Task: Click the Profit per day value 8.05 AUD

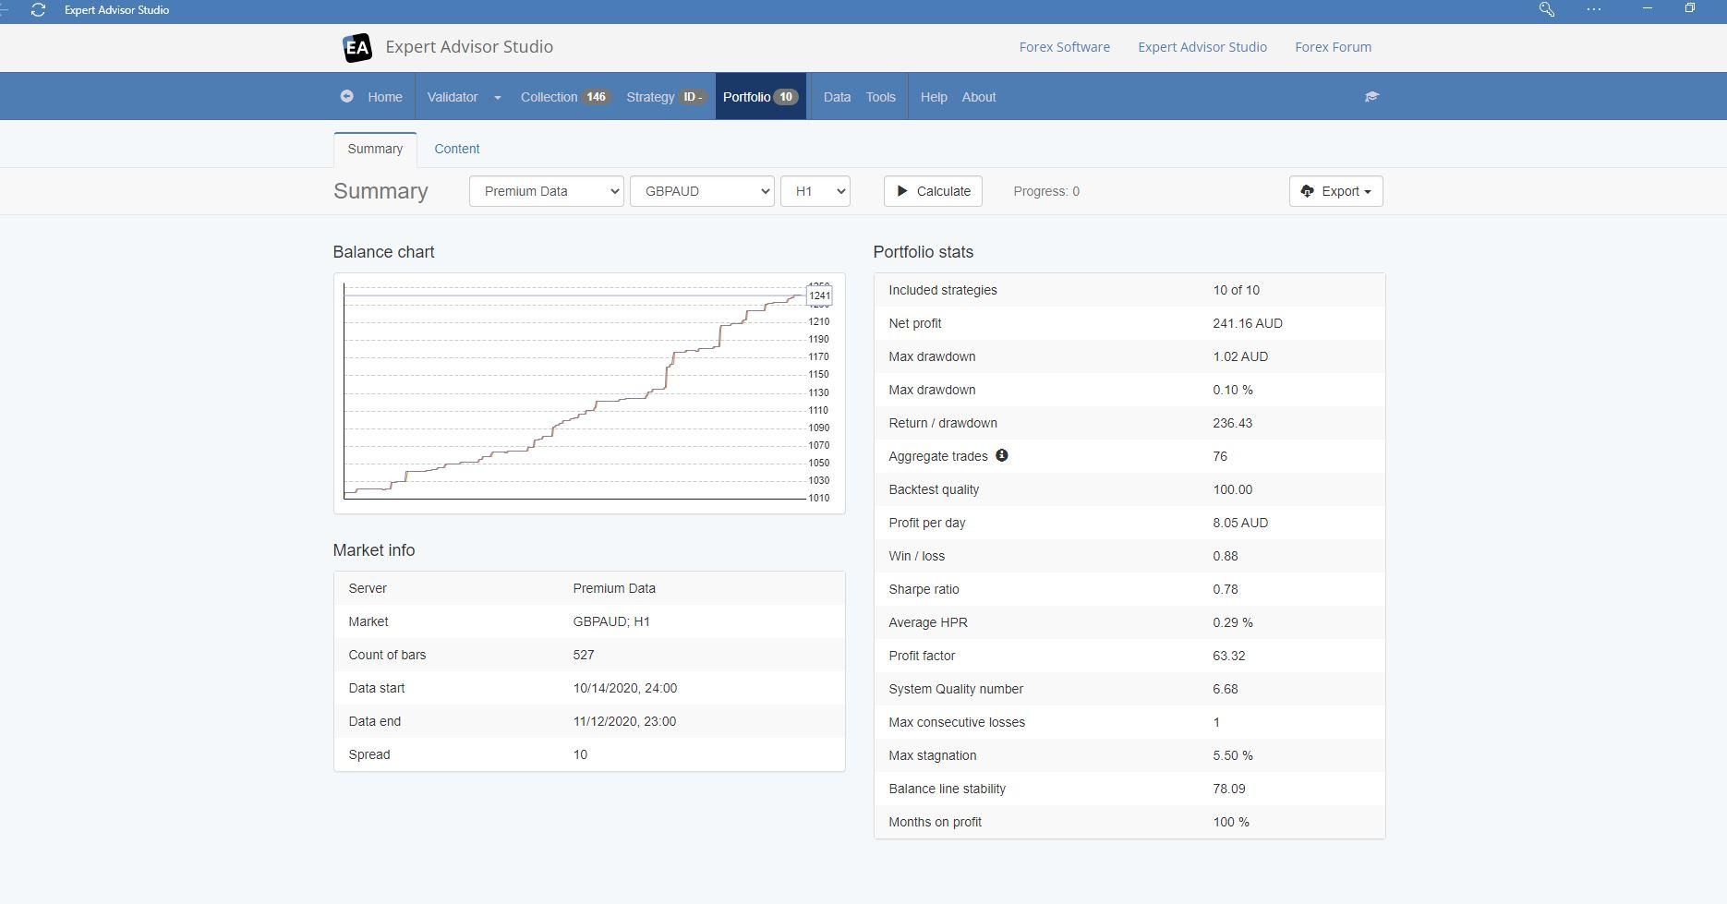Action: [x=1240, y=523]
